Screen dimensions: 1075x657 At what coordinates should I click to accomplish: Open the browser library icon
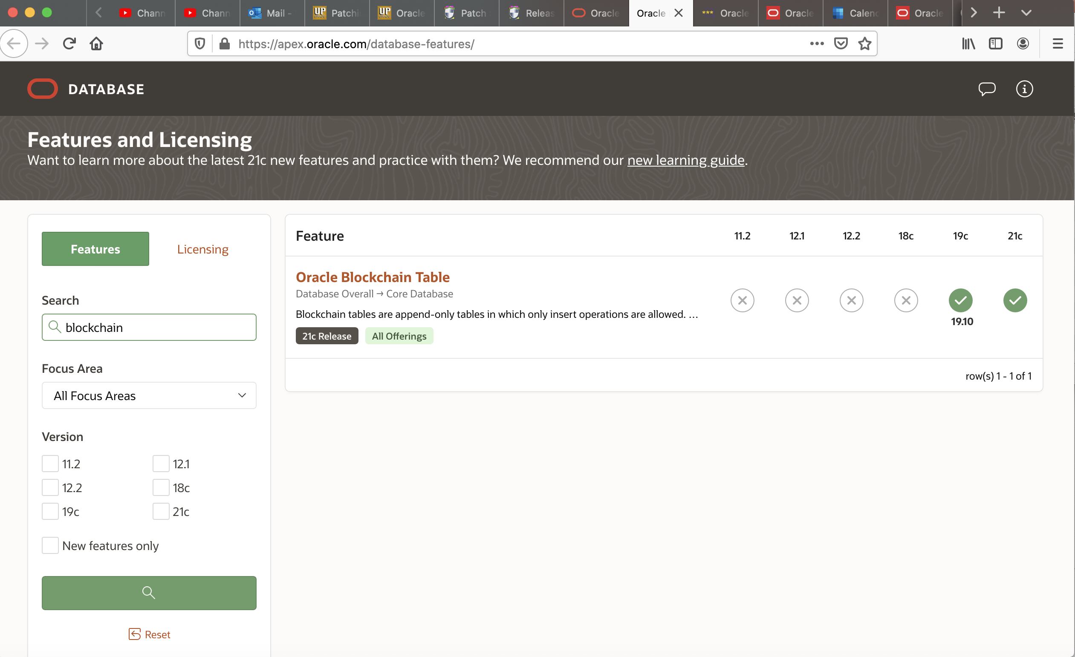968,43
